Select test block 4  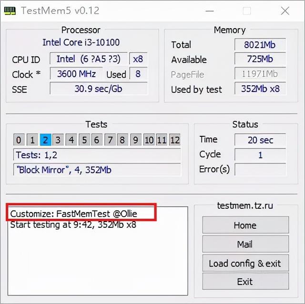(71, 140)
